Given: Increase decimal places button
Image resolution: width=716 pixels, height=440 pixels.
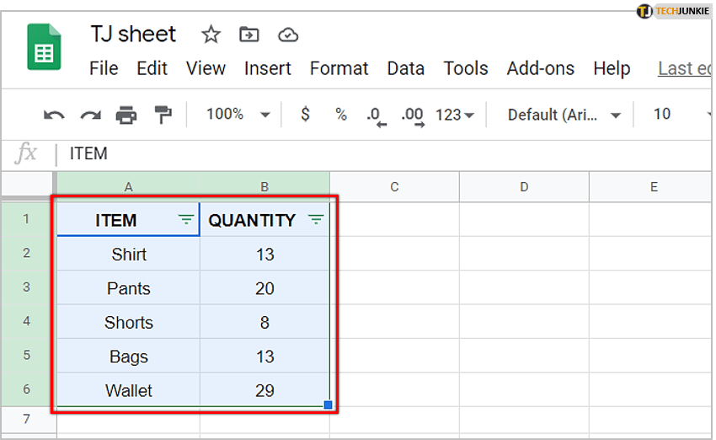Looking at the screenshot, I should [x=413, y=115].
